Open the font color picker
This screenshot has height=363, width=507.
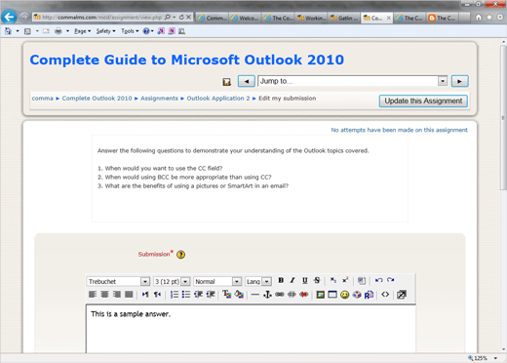point(227,295)
